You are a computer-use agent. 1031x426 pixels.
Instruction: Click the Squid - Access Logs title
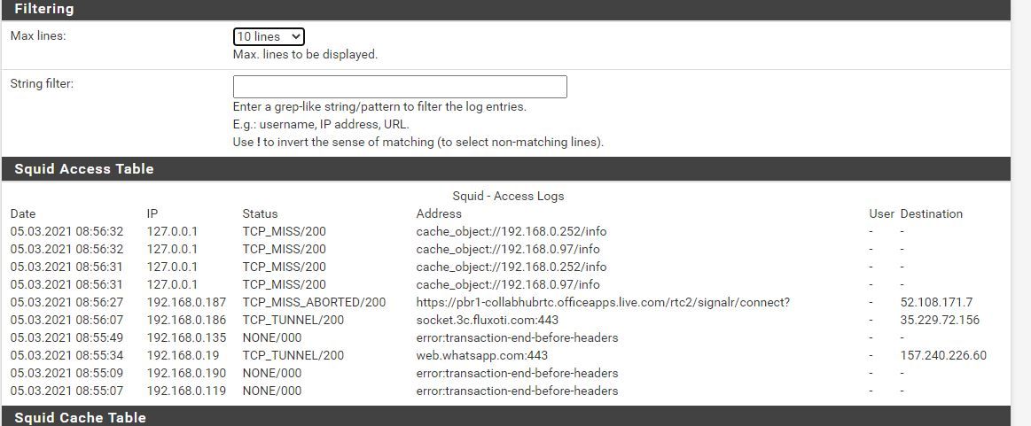508,196
